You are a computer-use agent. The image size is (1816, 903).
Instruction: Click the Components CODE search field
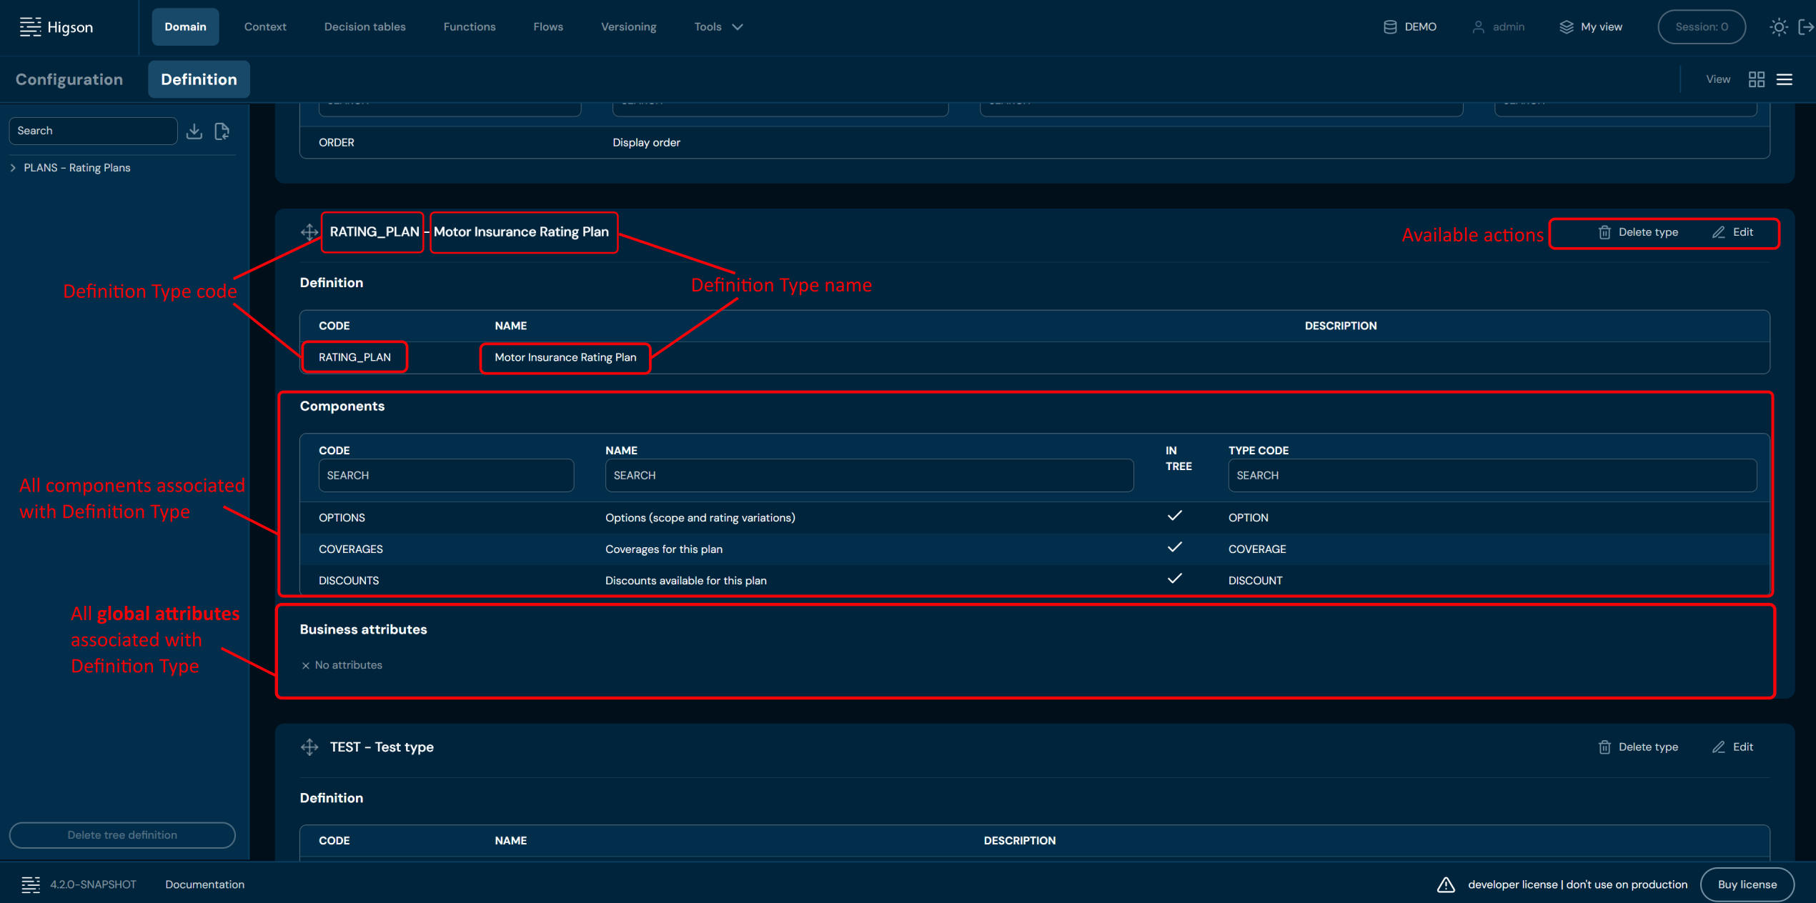pos(446,475)
